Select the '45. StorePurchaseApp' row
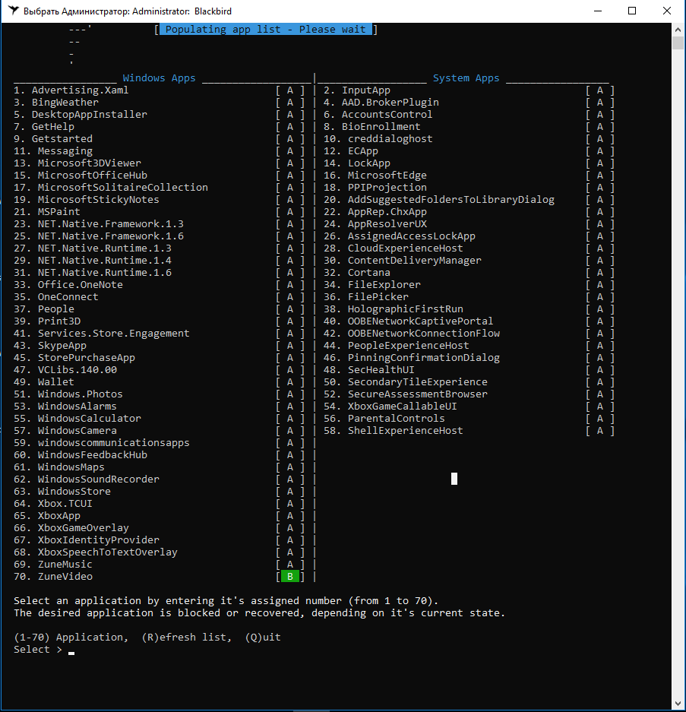686x712 pixels. [x=159, y=358]
